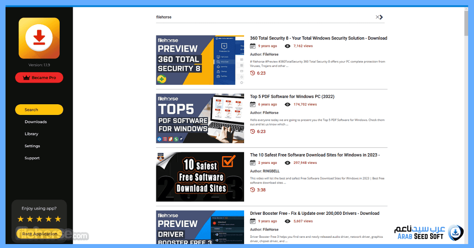Image resolution: width=474 pixels, height=248 pixels.
Task: Click the calendar icon beside 6 years ago
Action: 253,105
